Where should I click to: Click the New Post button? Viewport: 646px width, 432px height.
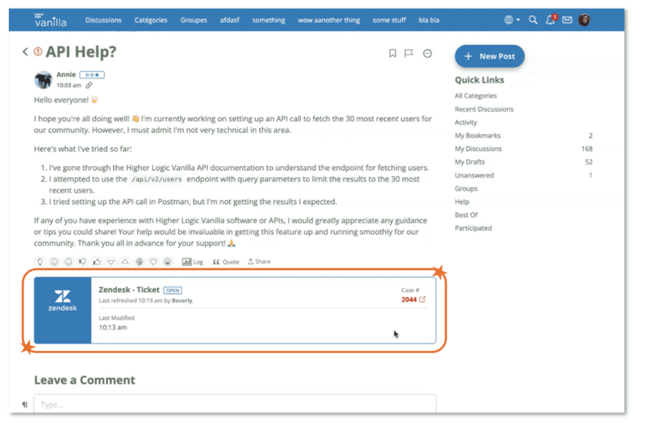pos(490,56)
